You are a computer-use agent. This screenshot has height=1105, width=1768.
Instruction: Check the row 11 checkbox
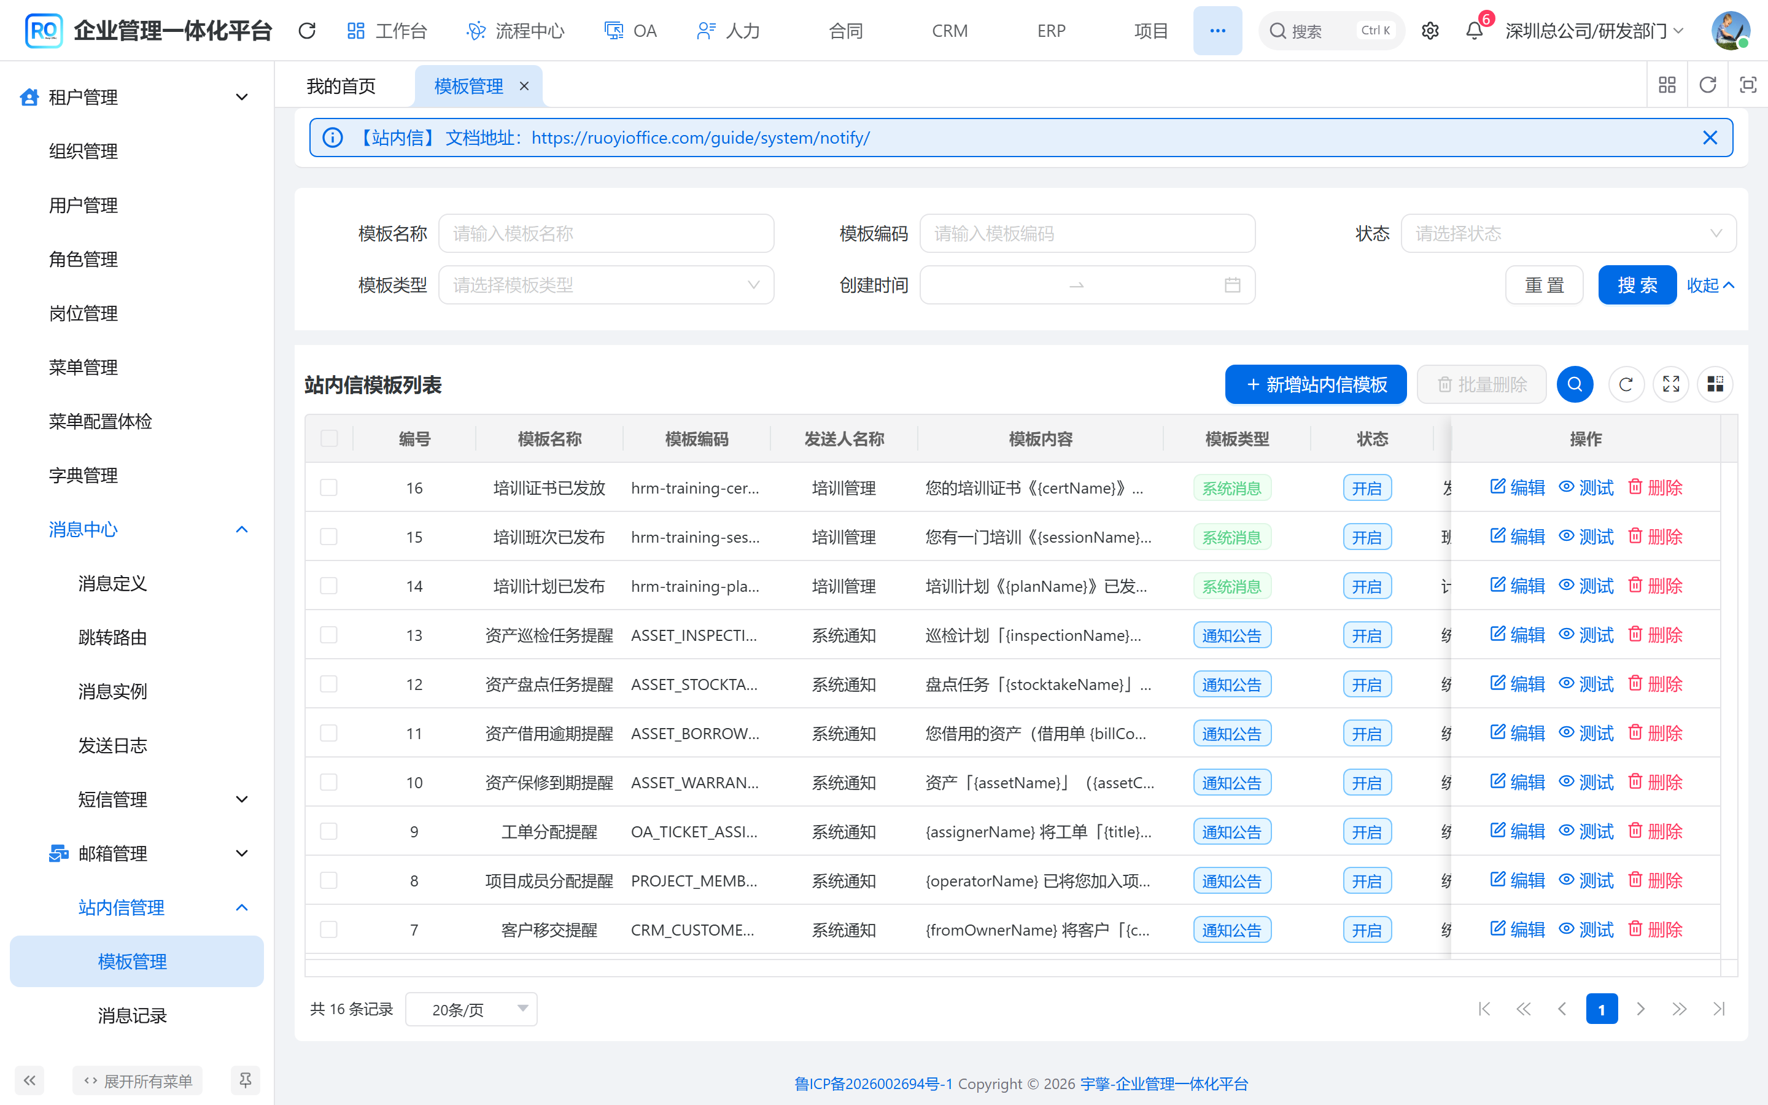point(329,733)
